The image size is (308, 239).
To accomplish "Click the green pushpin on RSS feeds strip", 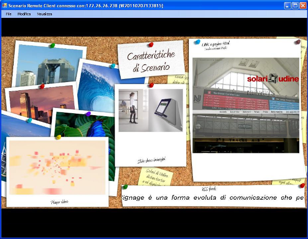I will (x=125, y=187).
